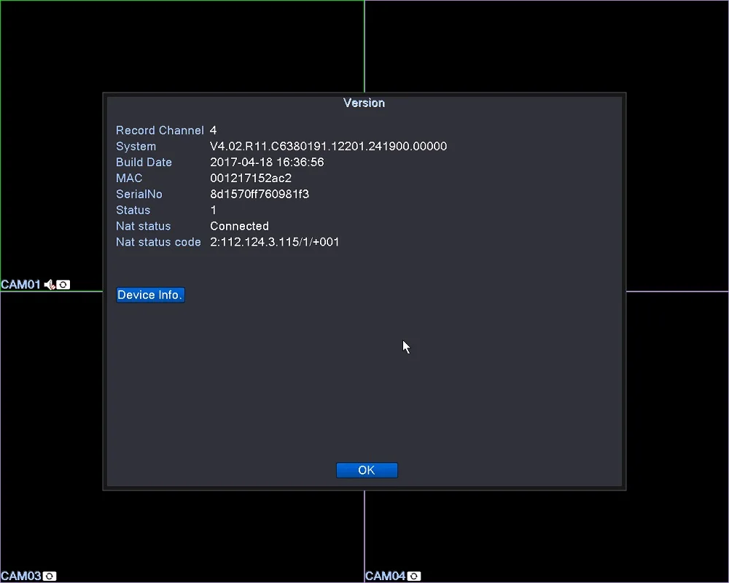Click the System version string V4.02.R11
729x583 pixels.
click(x=328, y=146)
